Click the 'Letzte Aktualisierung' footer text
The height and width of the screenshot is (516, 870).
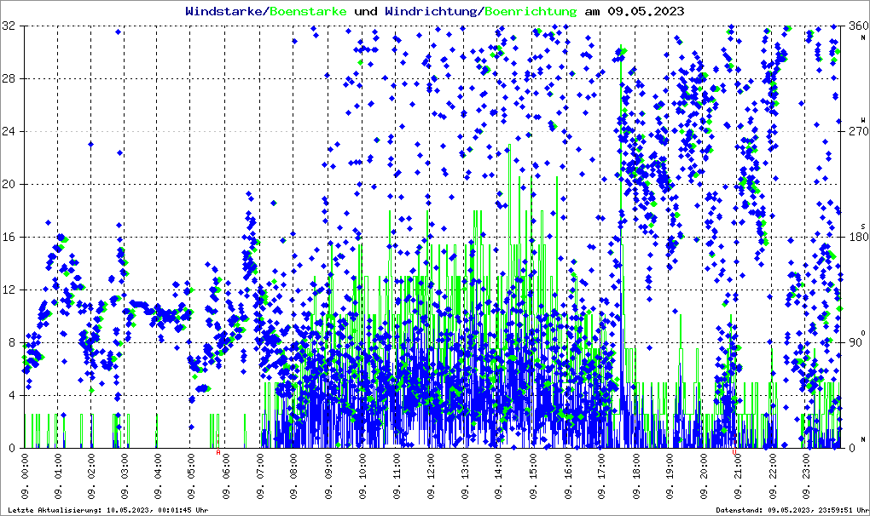point(106,510)
